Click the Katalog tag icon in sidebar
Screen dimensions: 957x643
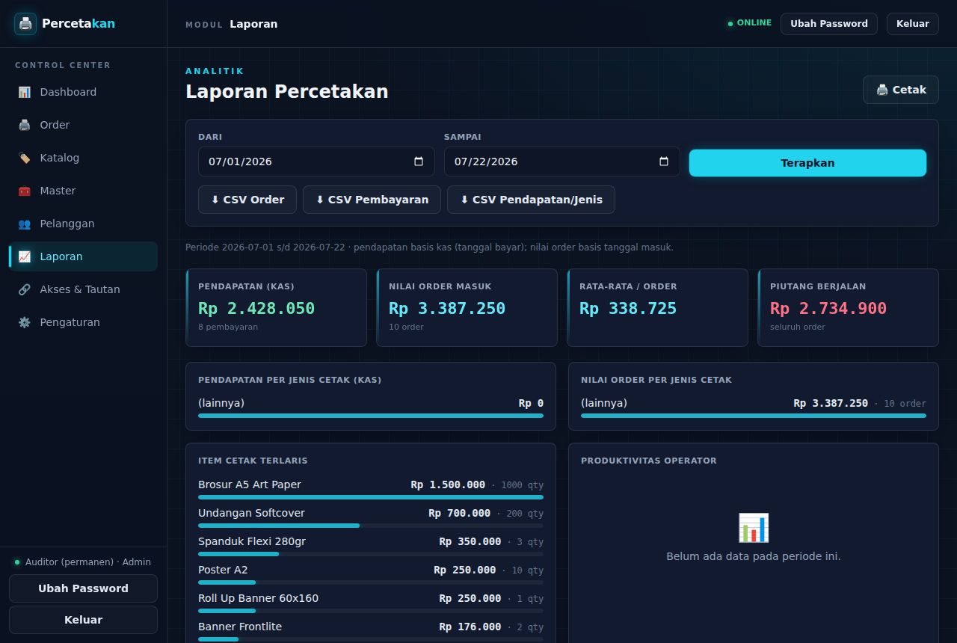coord(25,158)
